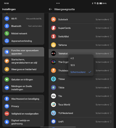Tap the Weergave en helderheid sun icon
Image resolution: width=116 pixels, height=128 pixels.
tap(7, 69)
